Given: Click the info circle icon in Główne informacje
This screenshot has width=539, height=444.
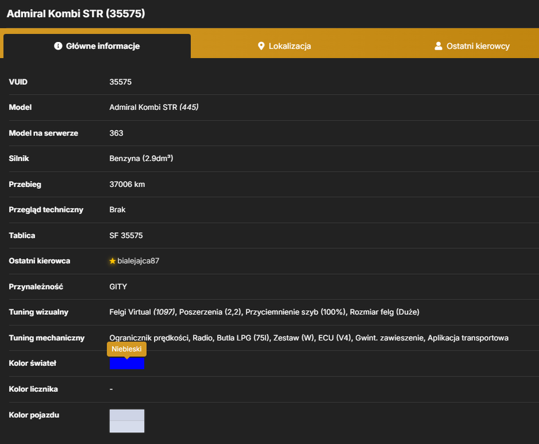Looking at the screenshot, I should click(58, 46).
